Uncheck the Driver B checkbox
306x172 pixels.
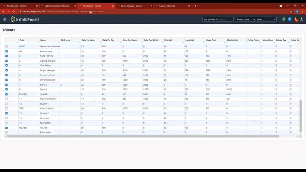tap(6, 89)
